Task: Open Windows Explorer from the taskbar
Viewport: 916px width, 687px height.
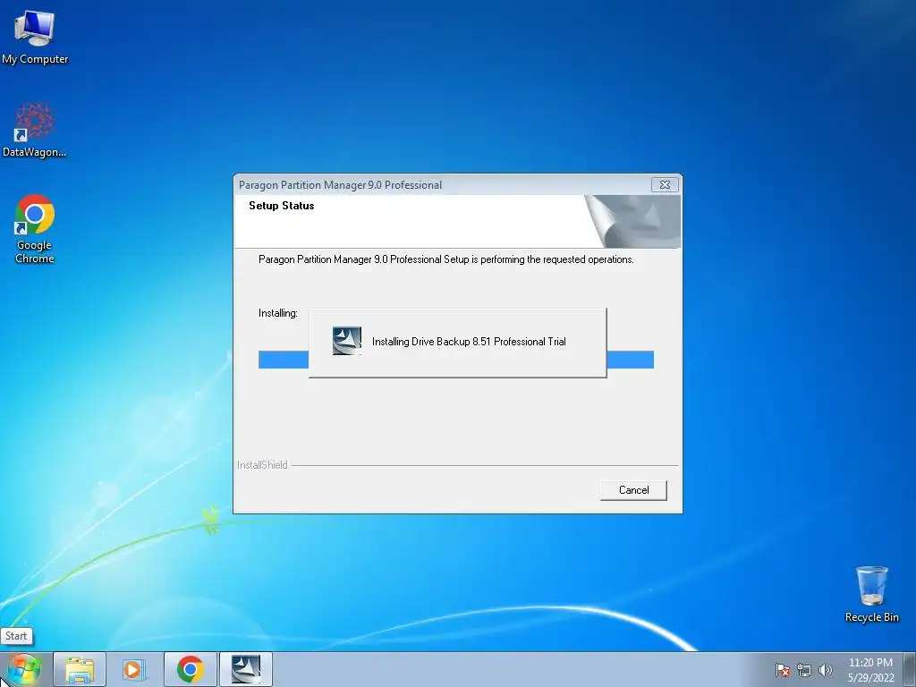Action: pyautogui.click(x=80, y=669)
